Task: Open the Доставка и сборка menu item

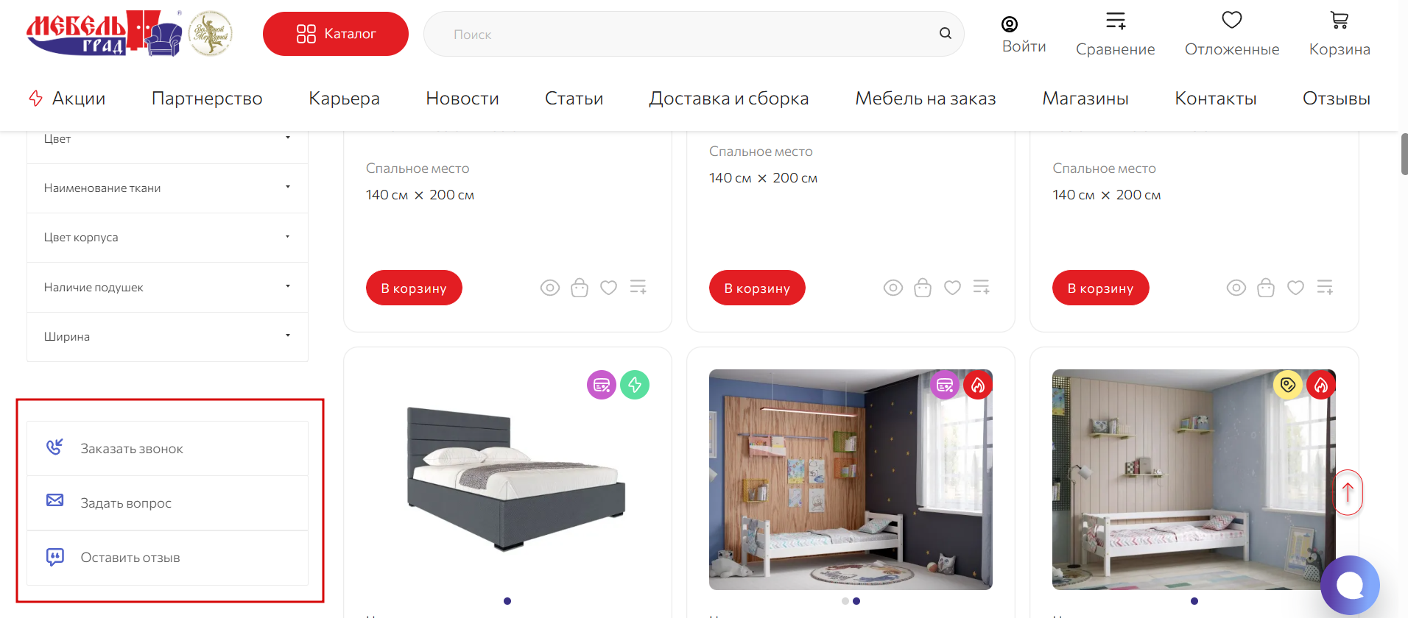Action: [728, 99]
